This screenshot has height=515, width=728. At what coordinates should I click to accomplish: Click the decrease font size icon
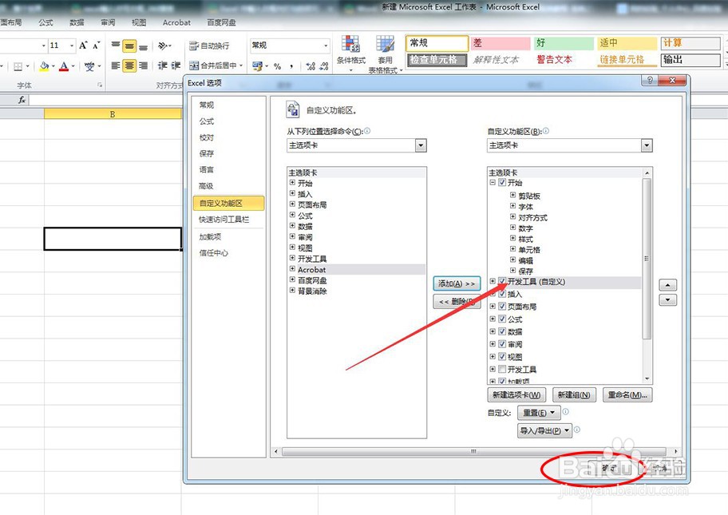(96, 46)
